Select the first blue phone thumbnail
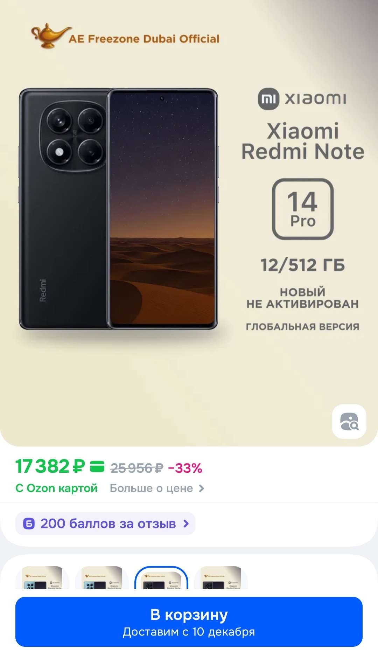This screenshot has width=378, height=652. 42,577
